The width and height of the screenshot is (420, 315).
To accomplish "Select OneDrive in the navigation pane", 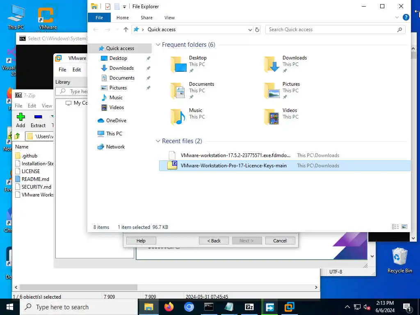I will click(116, 121).
